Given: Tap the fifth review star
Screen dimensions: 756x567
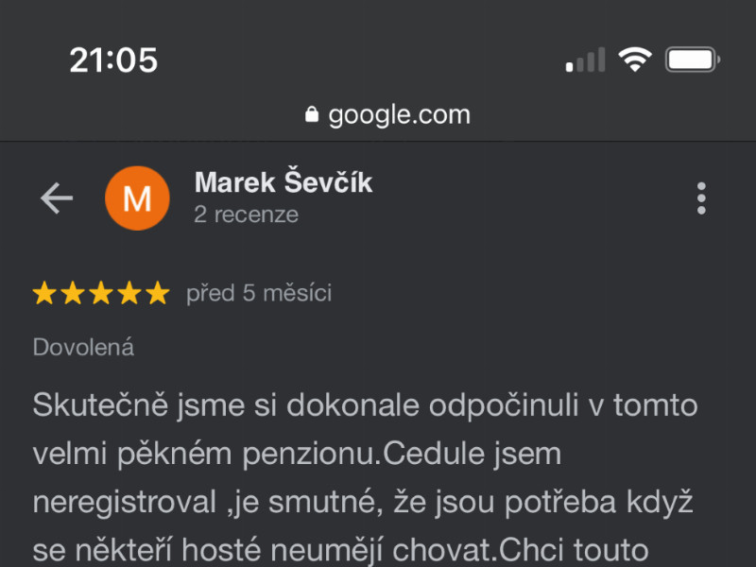Looking at the screenshot, I should pos(158,293).
